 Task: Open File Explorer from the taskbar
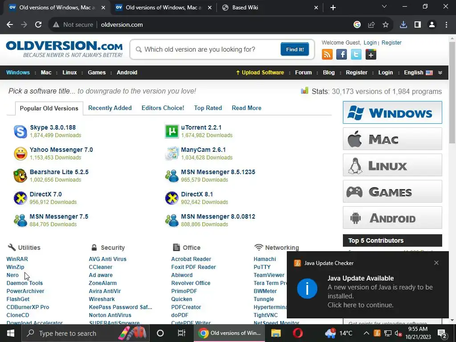(x=276, y=333)
